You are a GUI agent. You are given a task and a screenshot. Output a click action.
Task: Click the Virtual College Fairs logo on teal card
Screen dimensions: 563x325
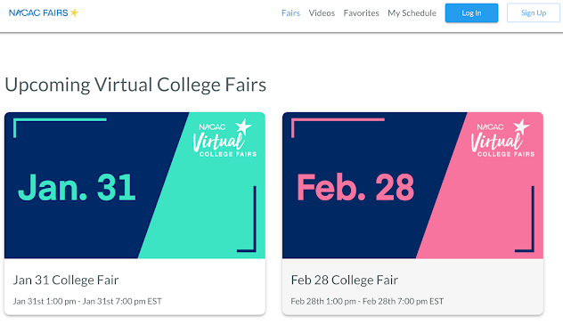point(224,139)
